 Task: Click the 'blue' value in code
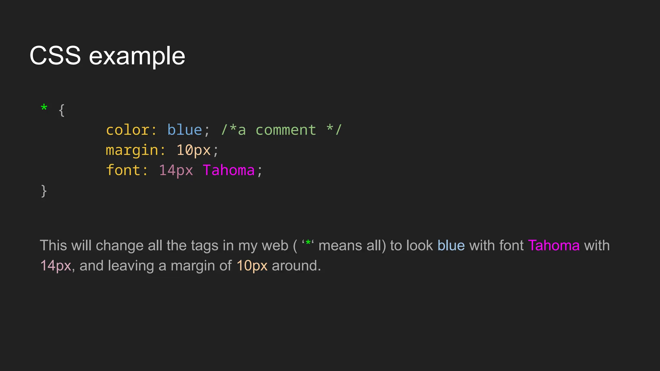tap(185, 130)
